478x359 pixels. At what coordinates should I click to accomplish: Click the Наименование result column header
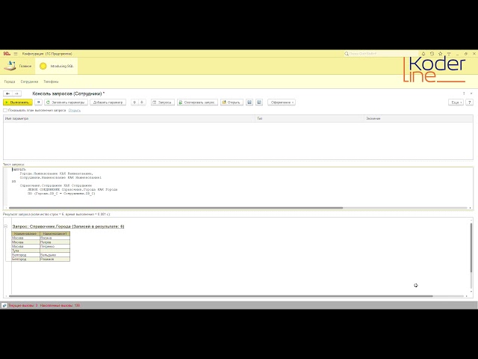[x=25, y=233]
